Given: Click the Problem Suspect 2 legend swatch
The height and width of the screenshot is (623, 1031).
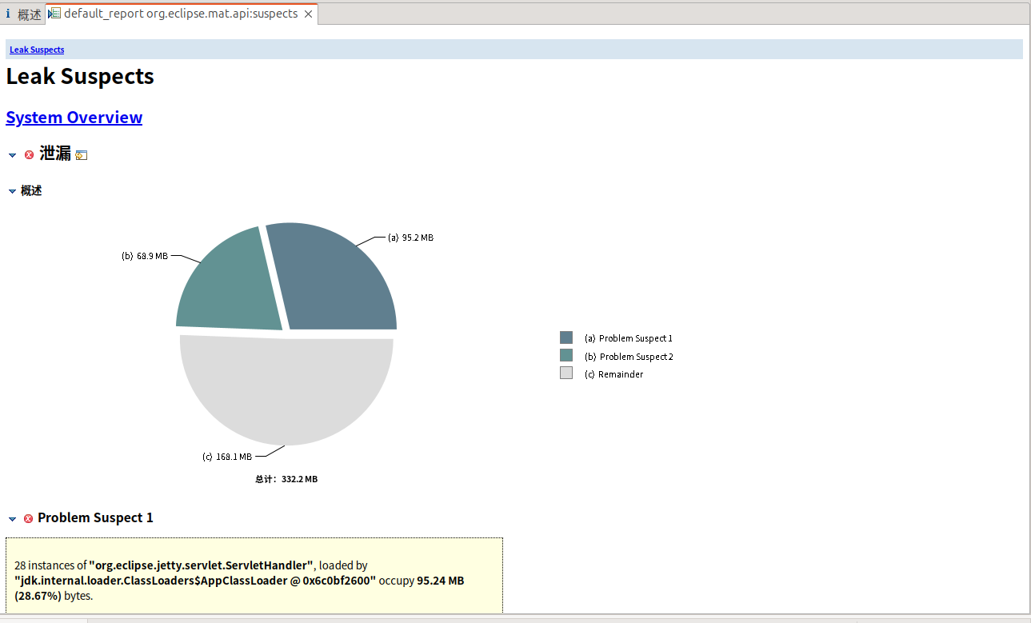Looking at the screenshot, I should pos(566,355).
